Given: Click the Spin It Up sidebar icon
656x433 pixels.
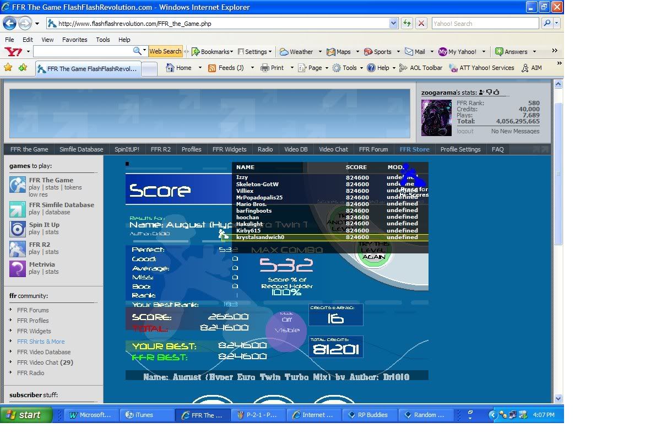Looking at the screenshot, I should click(x=18, y=229).
